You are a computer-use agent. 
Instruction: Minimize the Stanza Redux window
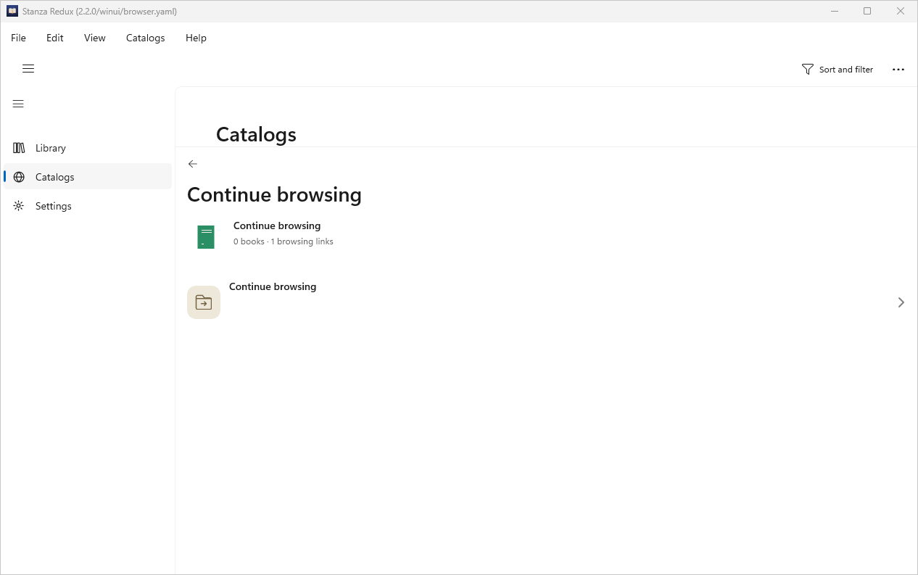(x=835, y=11)
